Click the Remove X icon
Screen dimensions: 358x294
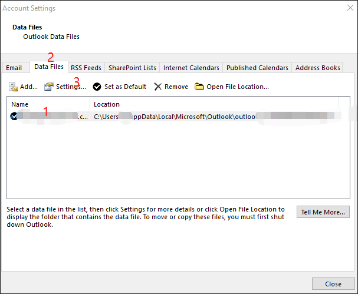point(157,87)
